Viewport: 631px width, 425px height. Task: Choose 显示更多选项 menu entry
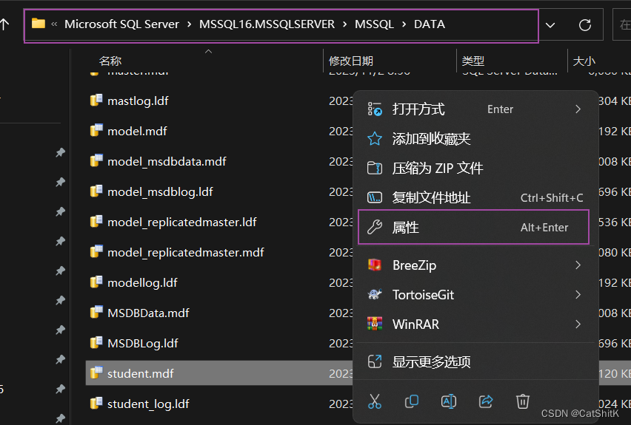pos(477,362)
